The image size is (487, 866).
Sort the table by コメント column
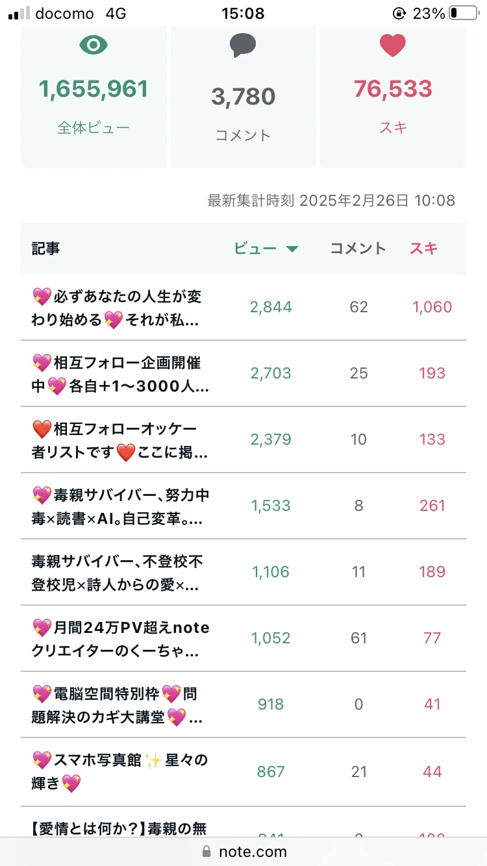pos(358,248)
